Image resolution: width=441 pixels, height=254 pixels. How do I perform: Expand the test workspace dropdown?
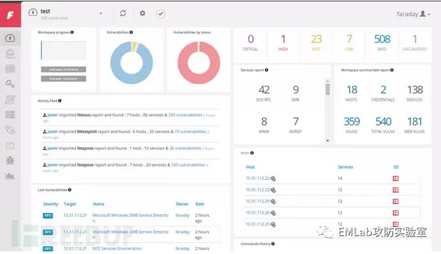click(x=101, y=14)
